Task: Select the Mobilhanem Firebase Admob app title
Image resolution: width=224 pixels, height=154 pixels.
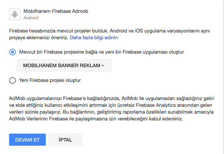Action: coord(56,11)
